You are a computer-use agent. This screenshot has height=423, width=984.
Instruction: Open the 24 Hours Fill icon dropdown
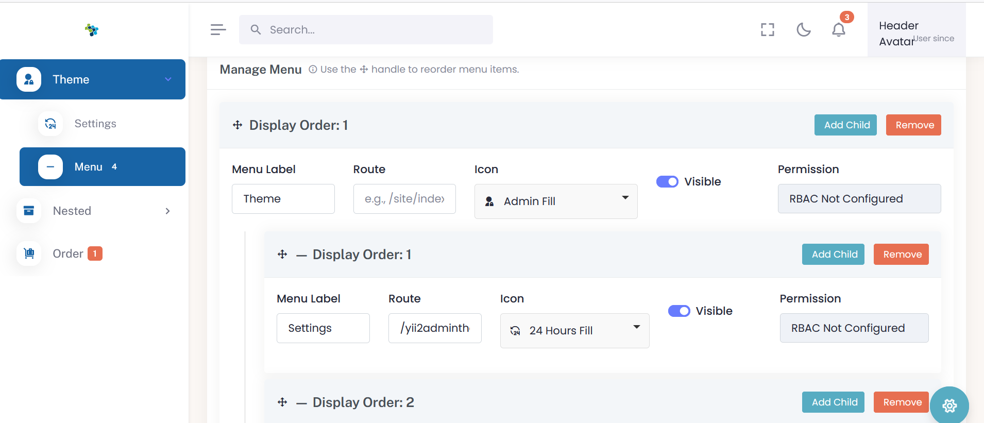(574, 331)
